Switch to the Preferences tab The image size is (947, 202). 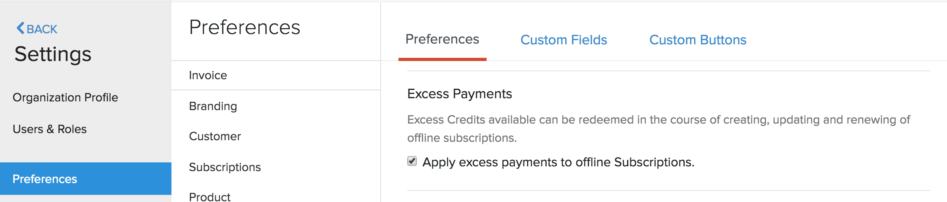(x=442, y=39)
